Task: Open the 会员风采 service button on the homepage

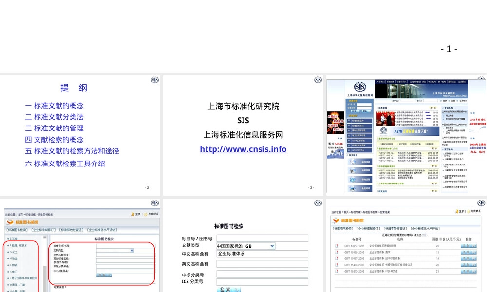Action: click(360, 188)
